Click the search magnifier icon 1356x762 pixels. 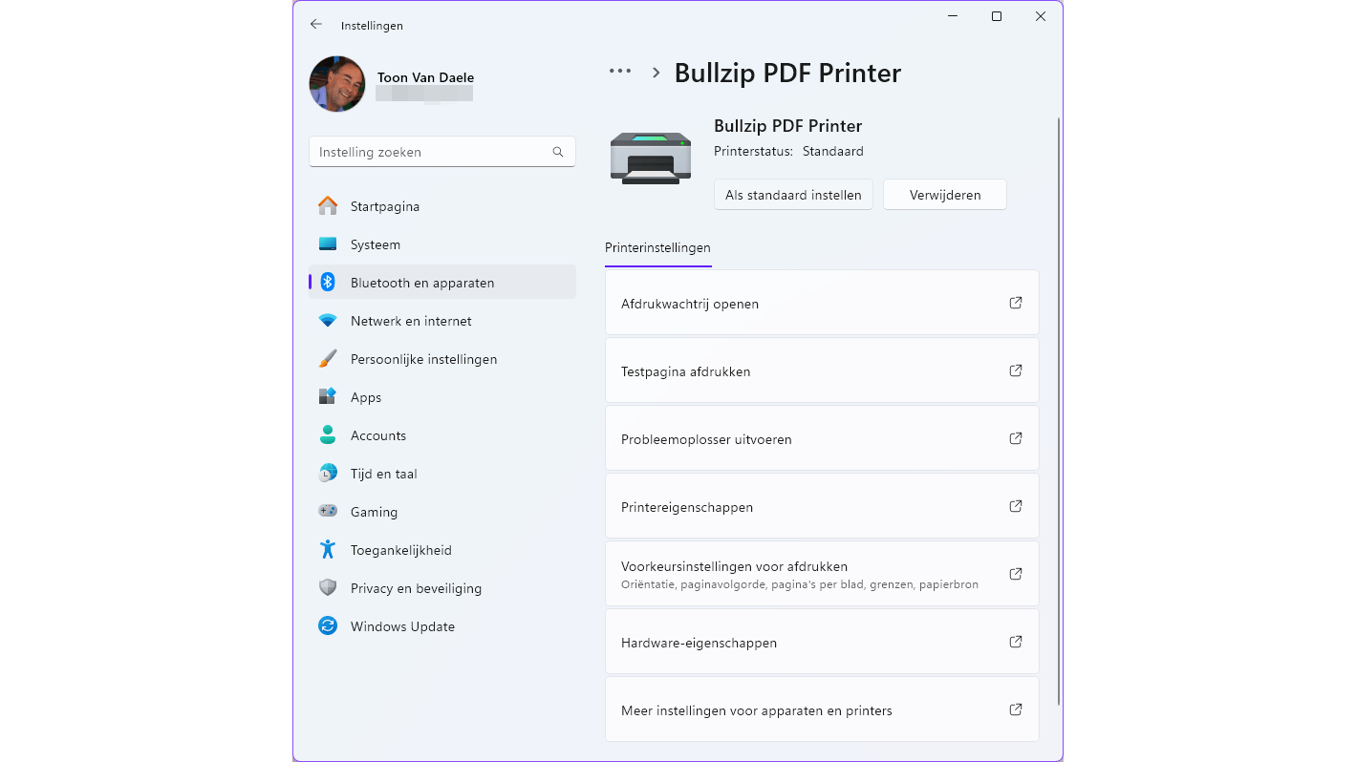558,152
